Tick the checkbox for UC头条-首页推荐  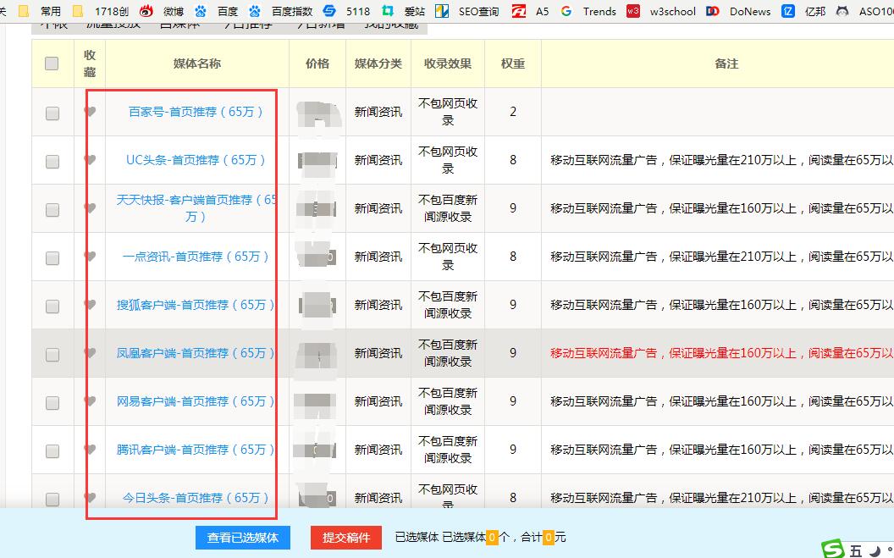pyautogui.click(x=52, y=161)
